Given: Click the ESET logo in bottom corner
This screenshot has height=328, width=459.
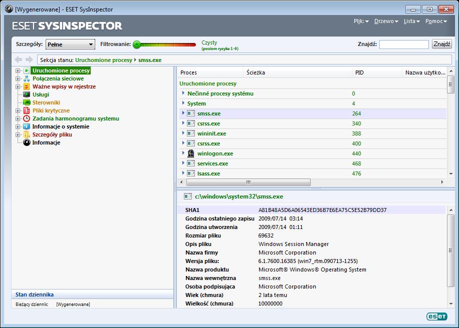Looking at the screenshot, I should pos(437,316).
